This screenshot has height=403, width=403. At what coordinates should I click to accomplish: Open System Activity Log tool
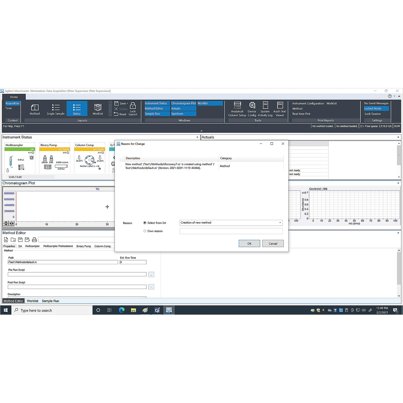[265, 105]
